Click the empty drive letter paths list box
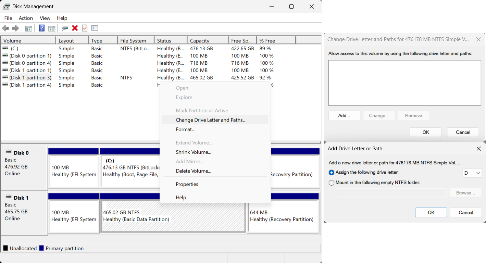This screenshot has height=263, width=486. (x=404, y=83)
